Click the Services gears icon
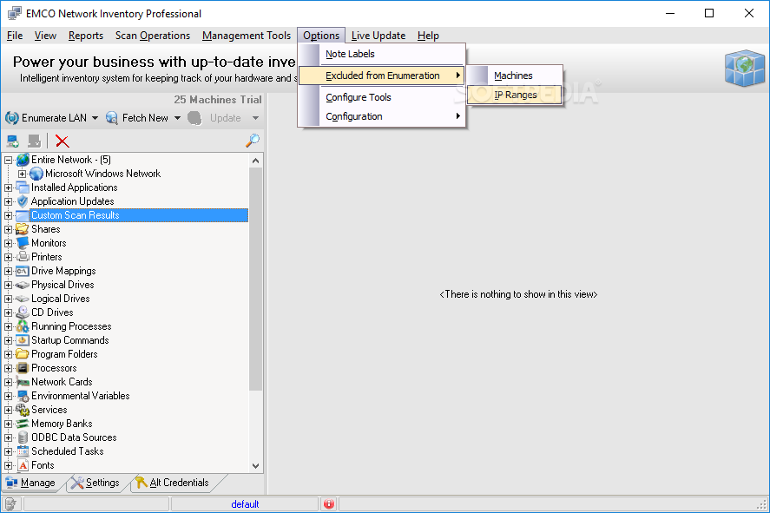 click(x=23, y=410)
